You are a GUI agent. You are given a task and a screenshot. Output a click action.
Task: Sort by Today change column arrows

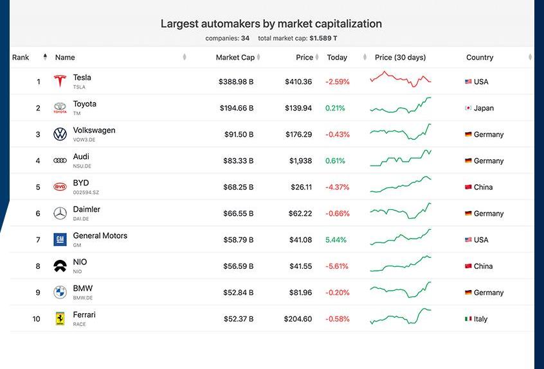365,56
